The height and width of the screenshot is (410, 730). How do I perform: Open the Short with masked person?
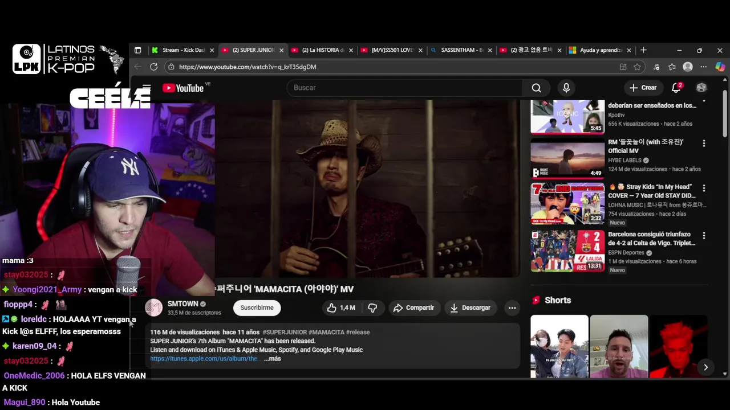click(x=559, y=346)
